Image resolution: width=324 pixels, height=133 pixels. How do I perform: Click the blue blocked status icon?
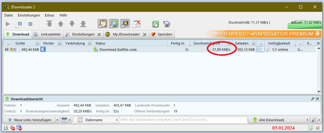(19, 128)
